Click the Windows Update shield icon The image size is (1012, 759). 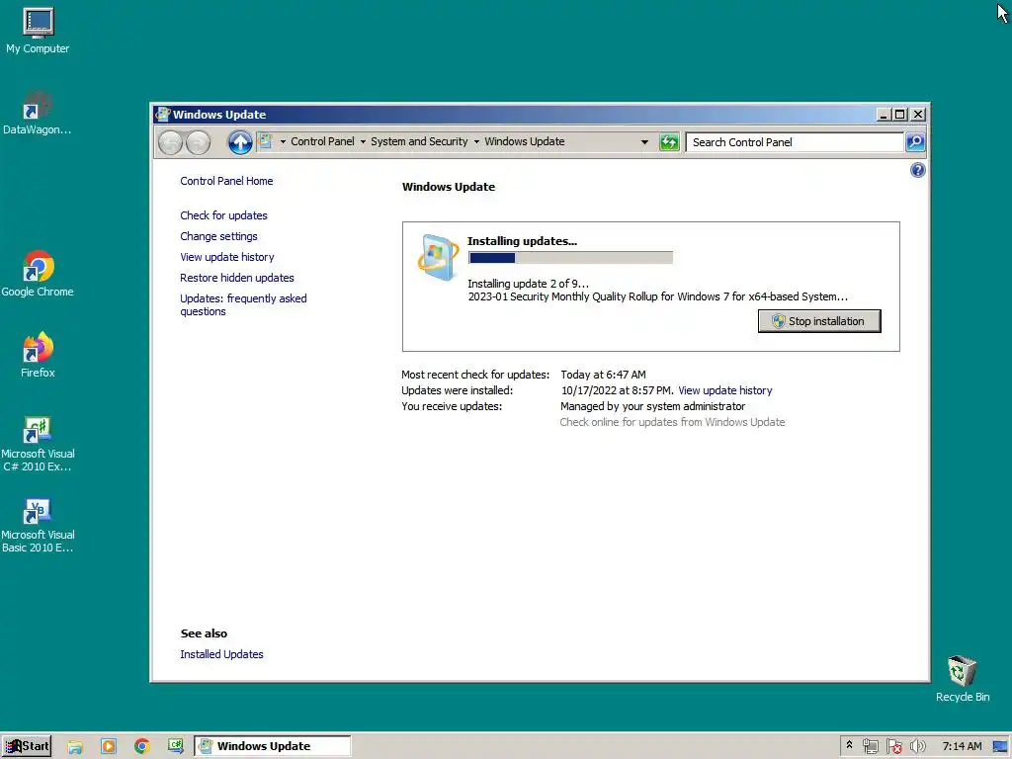tap(437, 258)
